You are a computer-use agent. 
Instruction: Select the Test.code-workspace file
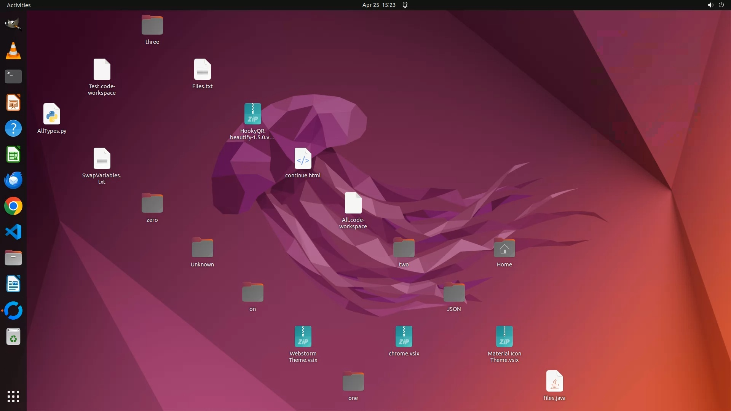click(102, 70)
